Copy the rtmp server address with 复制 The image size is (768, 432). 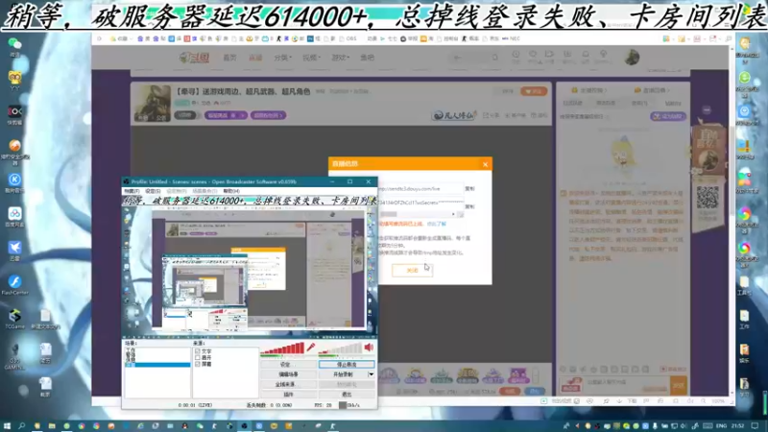tap(469, 188)
